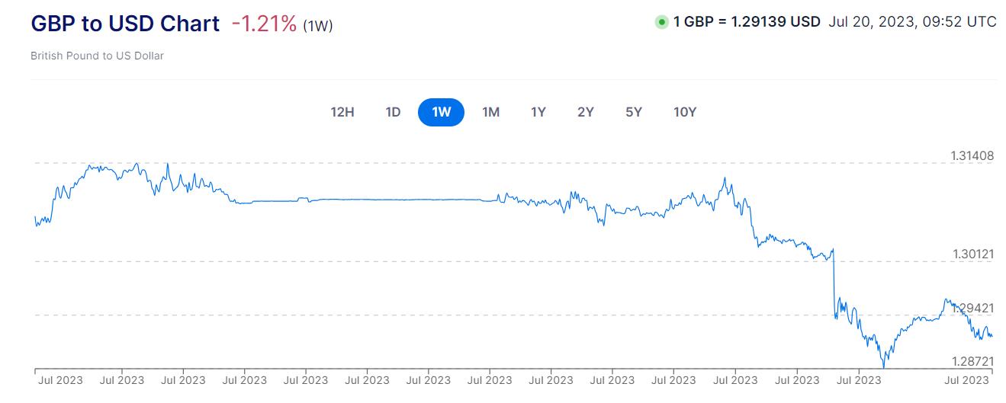1006x403 pixels.
Task: Click the GBP to USD Chart heading
Action: point(125,24)
